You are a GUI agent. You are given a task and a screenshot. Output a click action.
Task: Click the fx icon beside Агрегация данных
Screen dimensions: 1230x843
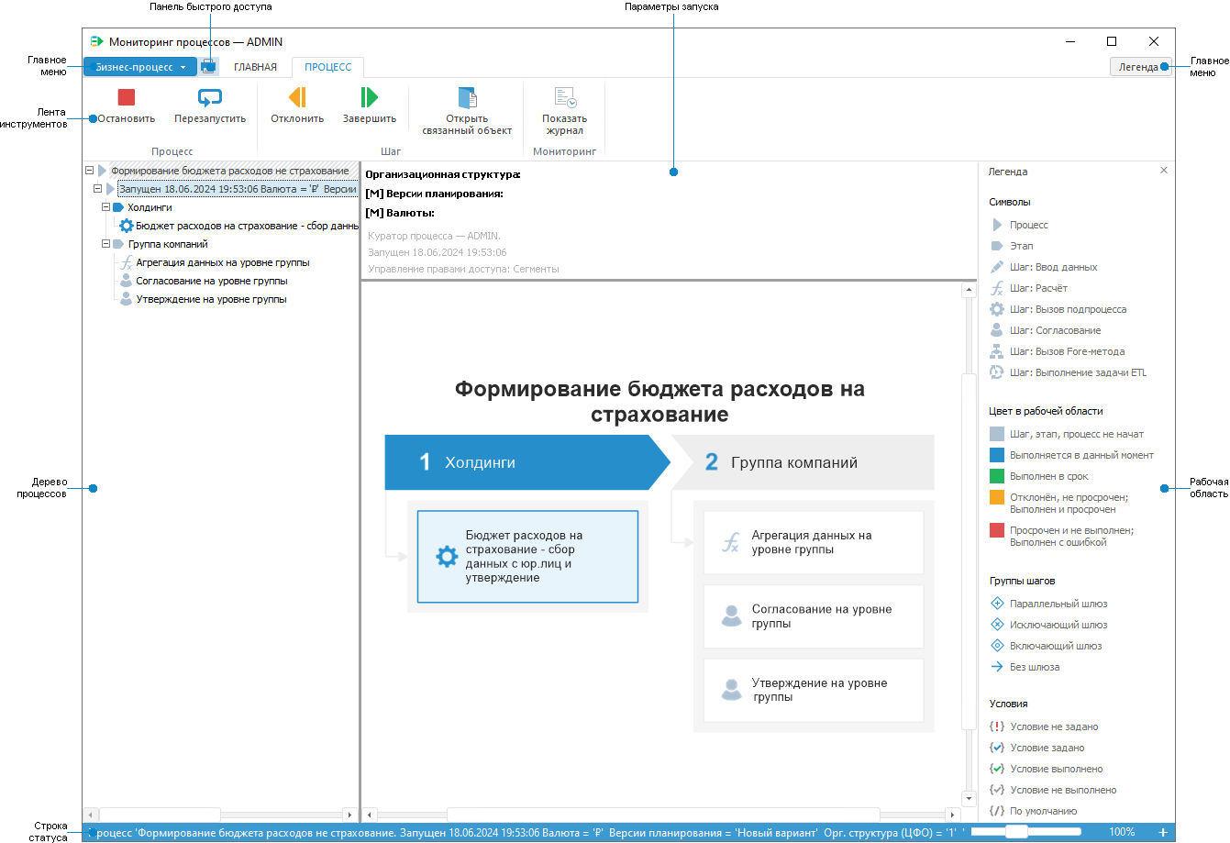point(125,262)
